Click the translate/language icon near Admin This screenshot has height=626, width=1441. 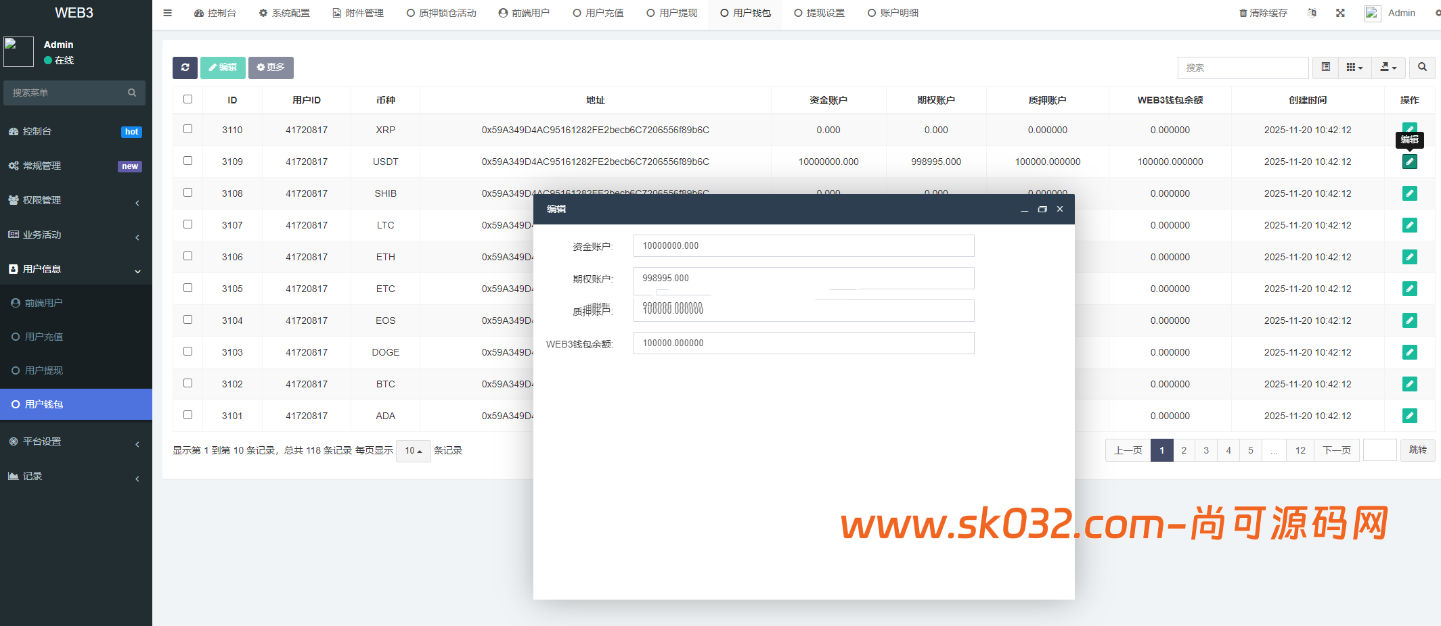(1312, 12)
